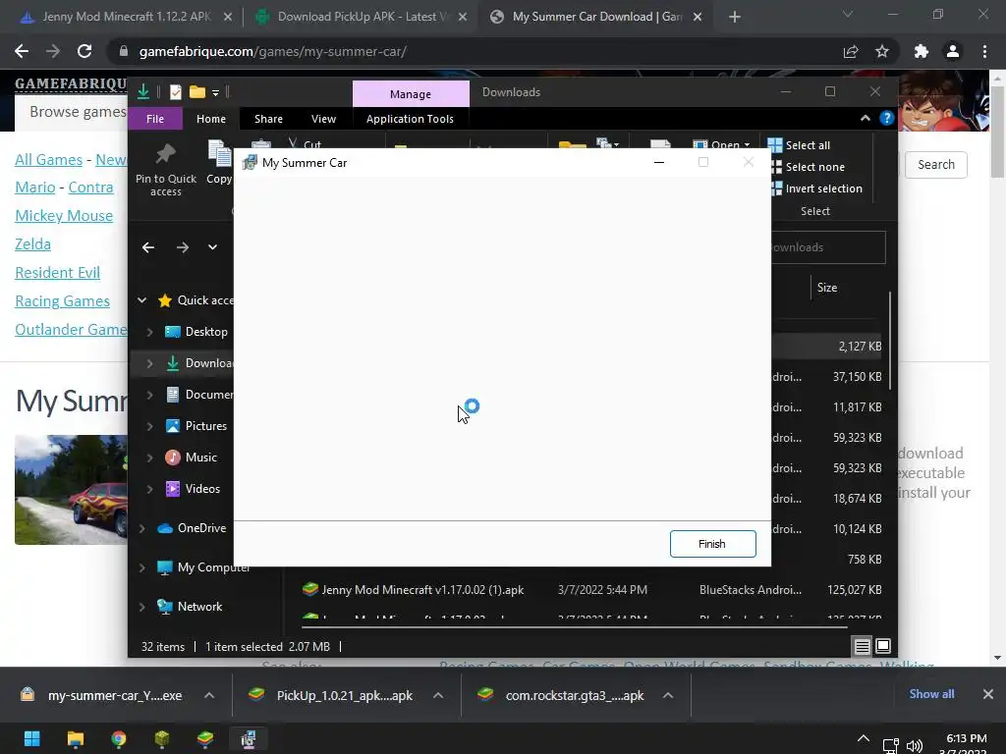The height and width of the screenshot is (754, 1006).
Task: Switch to the Download PickUp APK tab
Action: click(x=362, y=17)
